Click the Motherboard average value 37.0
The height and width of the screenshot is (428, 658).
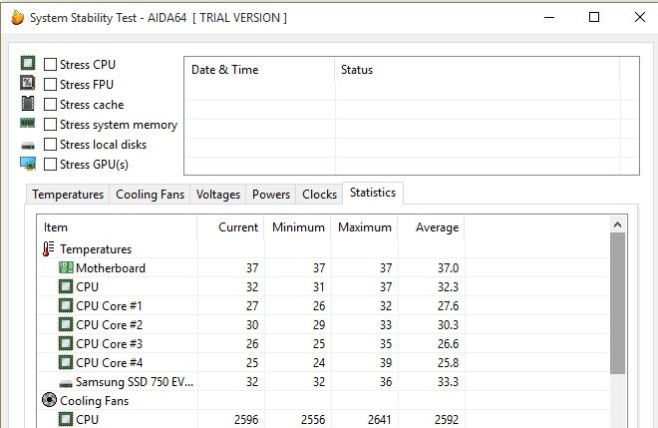(449, 267)
